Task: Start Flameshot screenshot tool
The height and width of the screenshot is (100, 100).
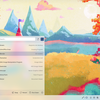Action: tap(22, 58)
